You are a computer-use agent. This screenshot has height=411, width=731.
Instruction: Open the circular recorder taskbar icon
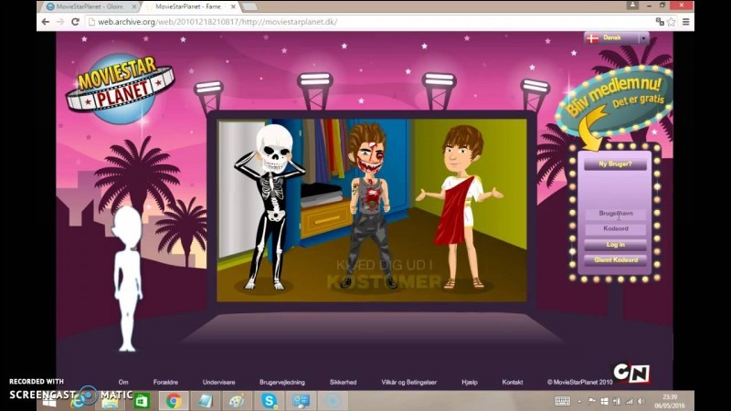(333, 401)
